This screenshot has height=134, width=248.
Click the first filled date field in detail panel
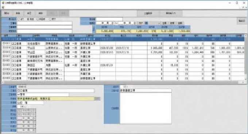[x=26, y=110]
